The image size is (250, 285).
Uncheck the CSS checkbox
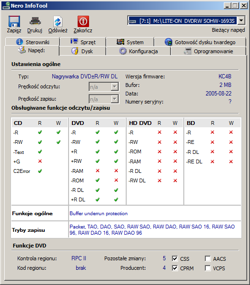175,258
